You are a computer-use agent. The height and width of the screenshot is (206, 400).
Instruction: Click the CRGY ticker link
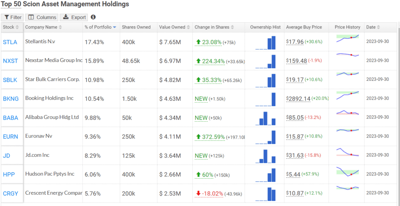[11, 194]
